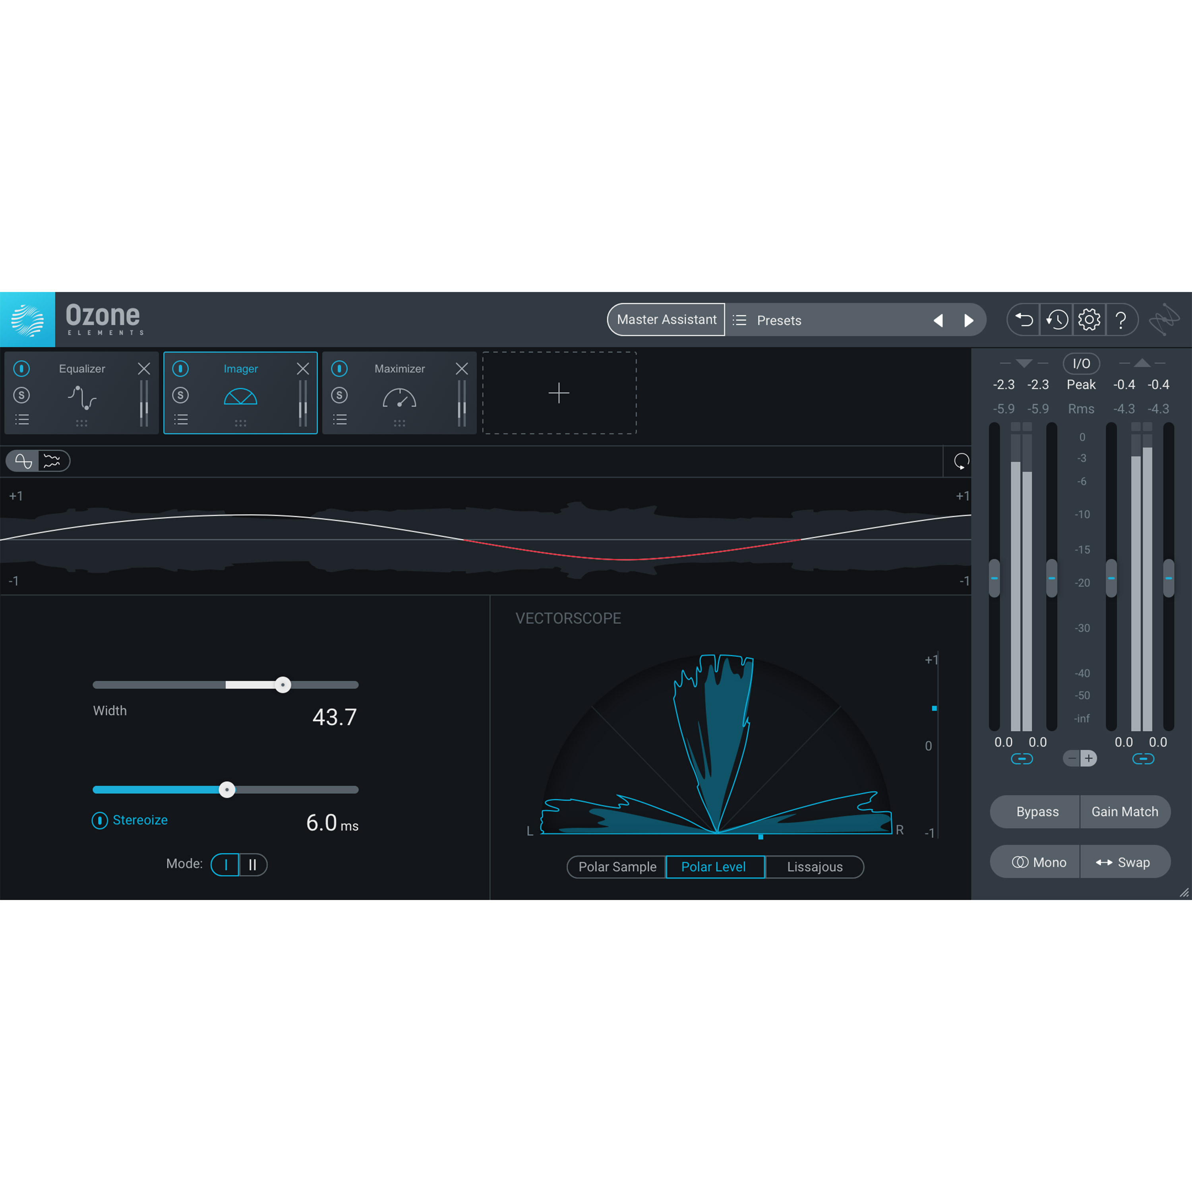Reset the correlation trace display
This screenshot has width=1192, height=1192.
pos(961,461)
